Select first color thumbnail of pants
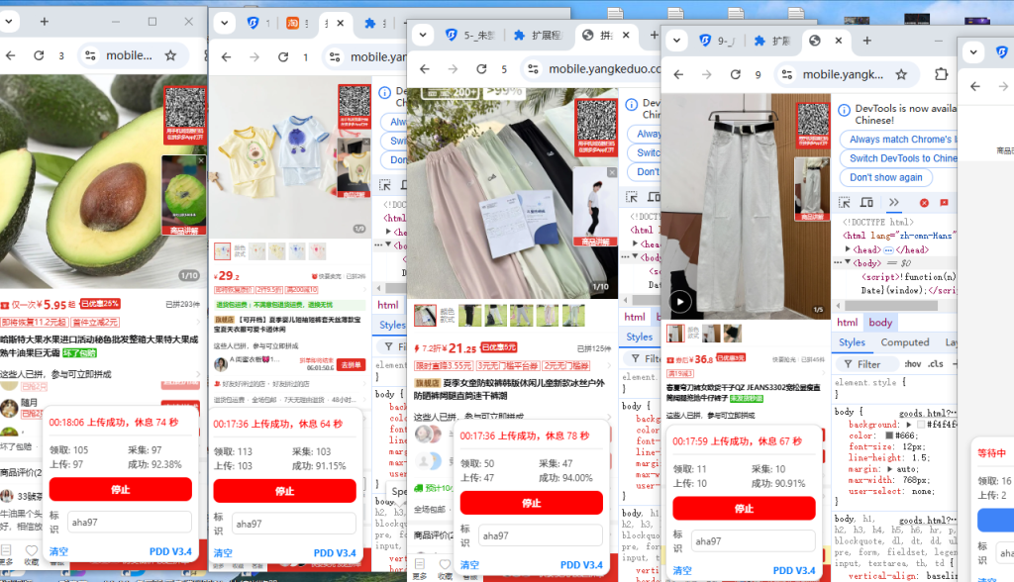 (x=425, y=315)
